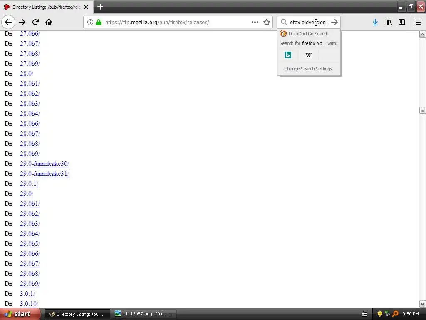Screen dimensions: 426x320
Task: Open the 29.0b1/ directory link
Action: (x=30, y=204)
